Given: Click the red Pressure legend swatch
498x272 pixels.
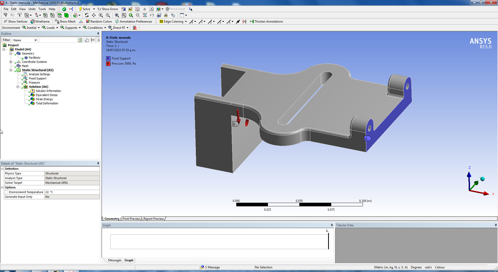Looking at the screenshot, I should click(108, 64).
